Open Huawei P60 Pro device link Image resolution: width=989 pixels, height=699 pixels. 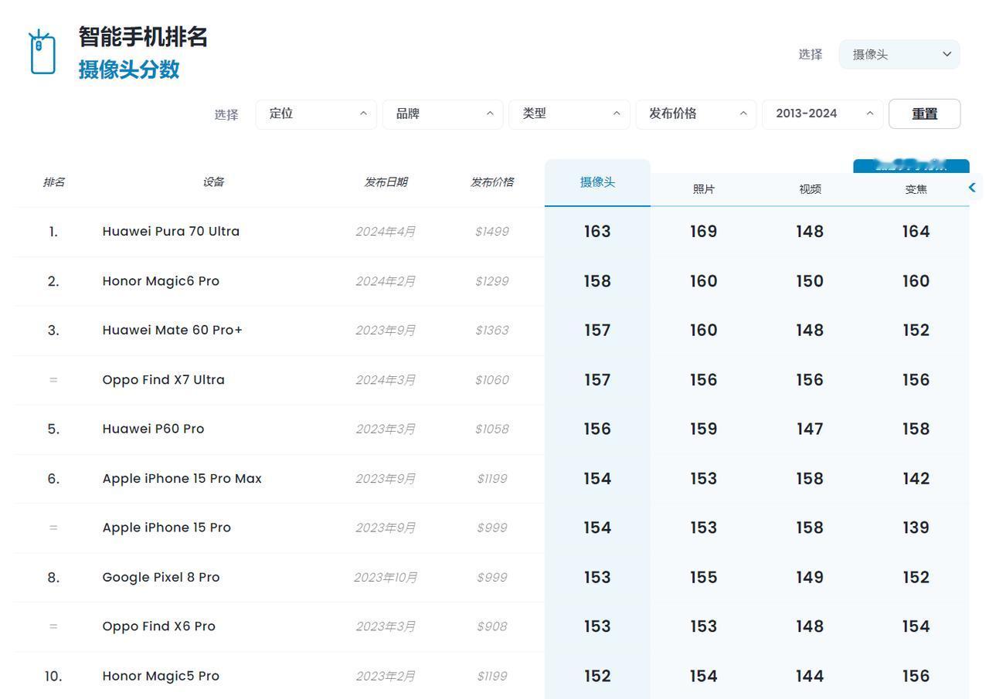coord(153,429)
